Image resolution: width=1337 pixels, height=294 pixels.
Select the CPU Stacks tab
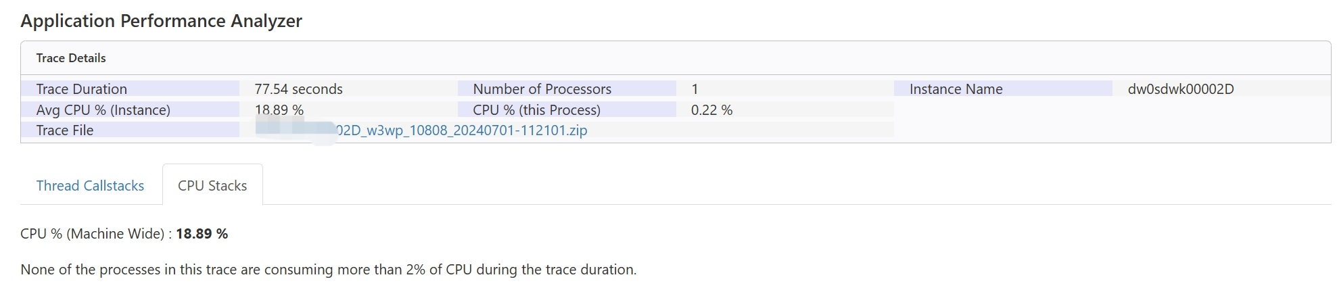point(212,186)
